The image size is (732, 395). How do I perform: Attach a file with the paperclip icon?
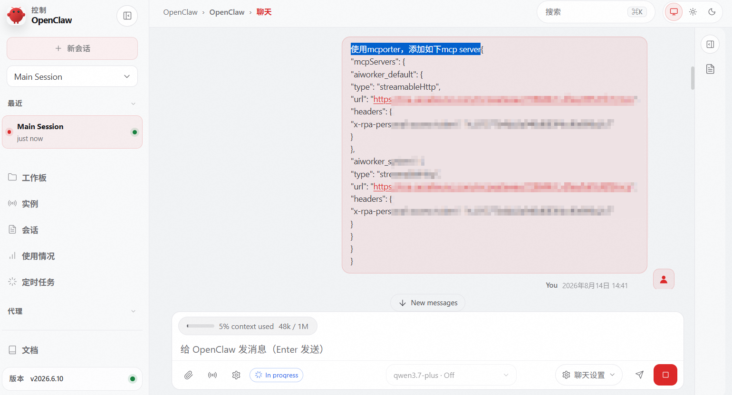click(x=189, y=375)
